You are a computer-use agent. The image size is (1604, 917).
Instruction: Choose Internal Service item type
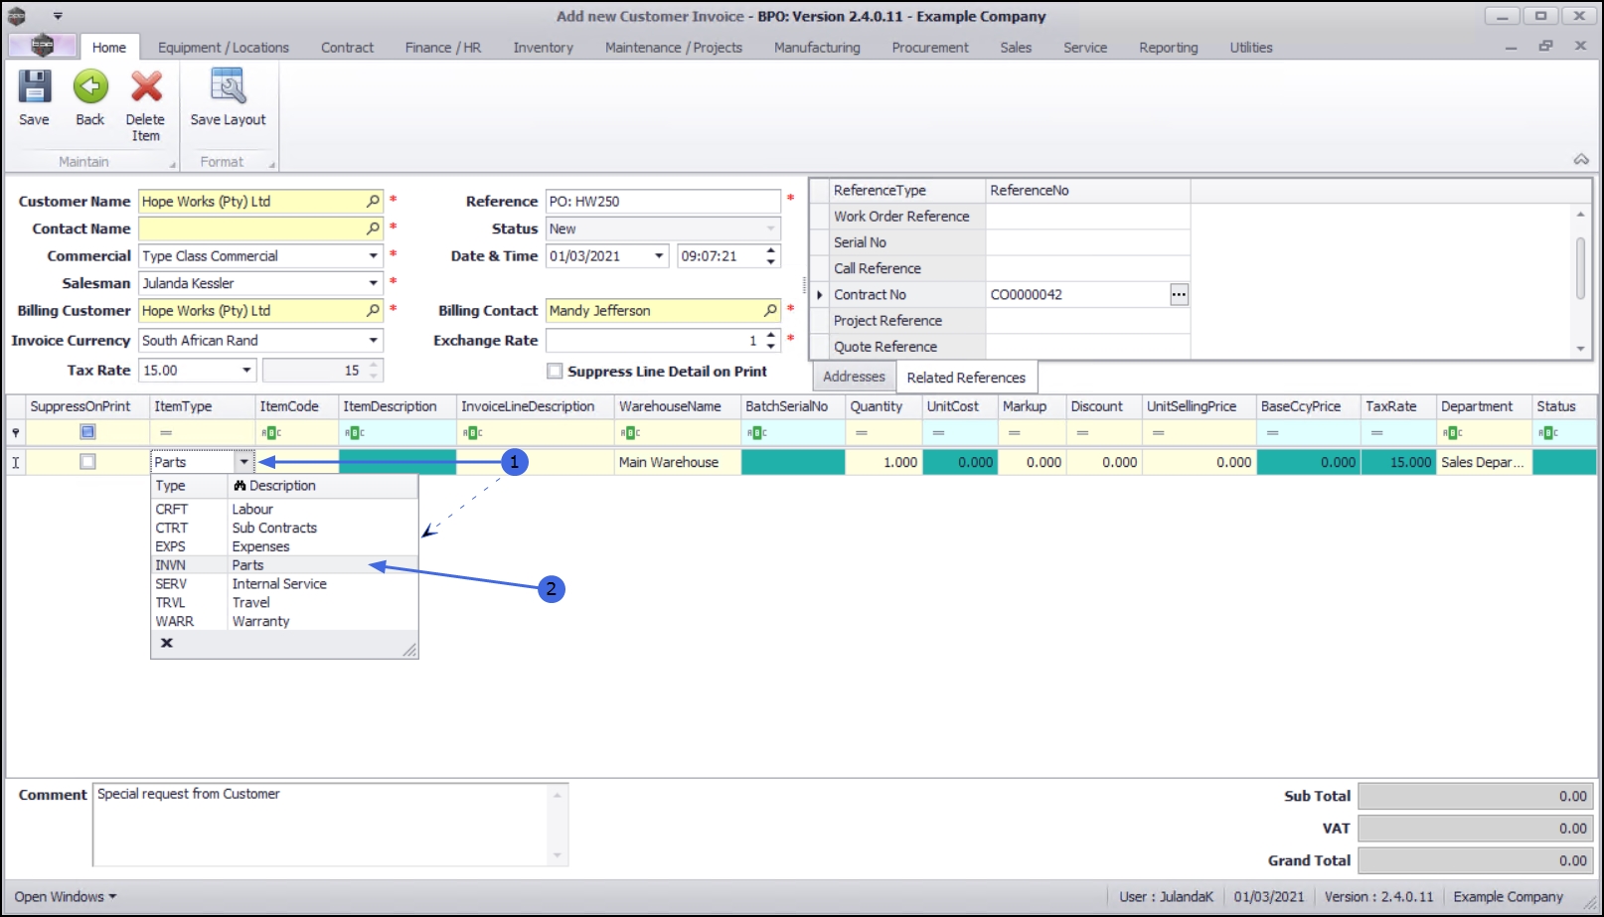[x=284, y=584]
